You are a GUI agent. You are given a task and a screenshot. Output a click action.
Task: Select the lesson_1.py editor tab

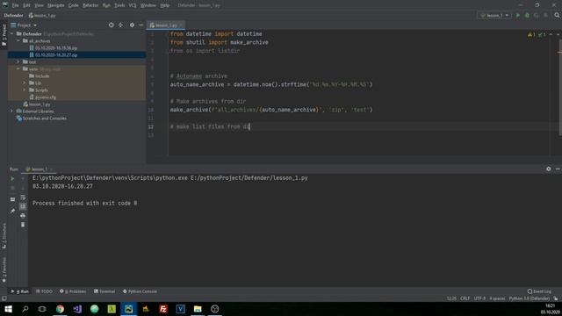[166, 25]
